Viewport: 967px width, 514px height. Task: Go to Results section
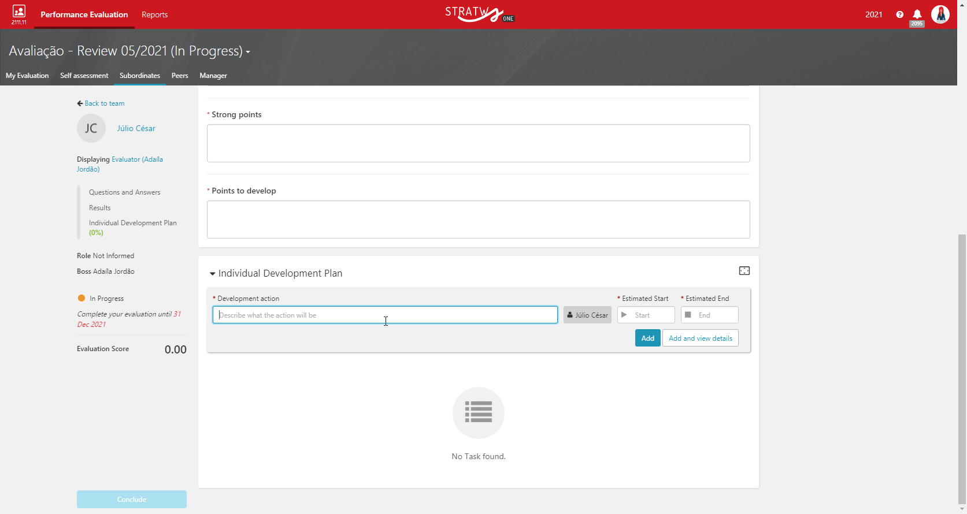tap(99, 208)
